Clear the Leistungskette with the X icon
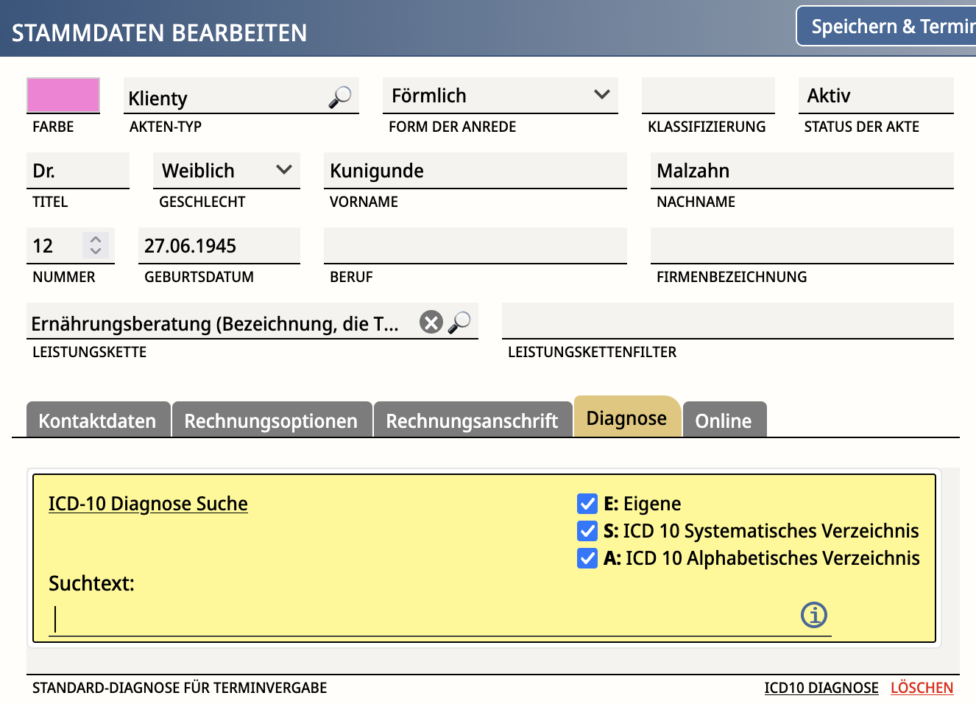The image size is (976, 704). (431, 323)
